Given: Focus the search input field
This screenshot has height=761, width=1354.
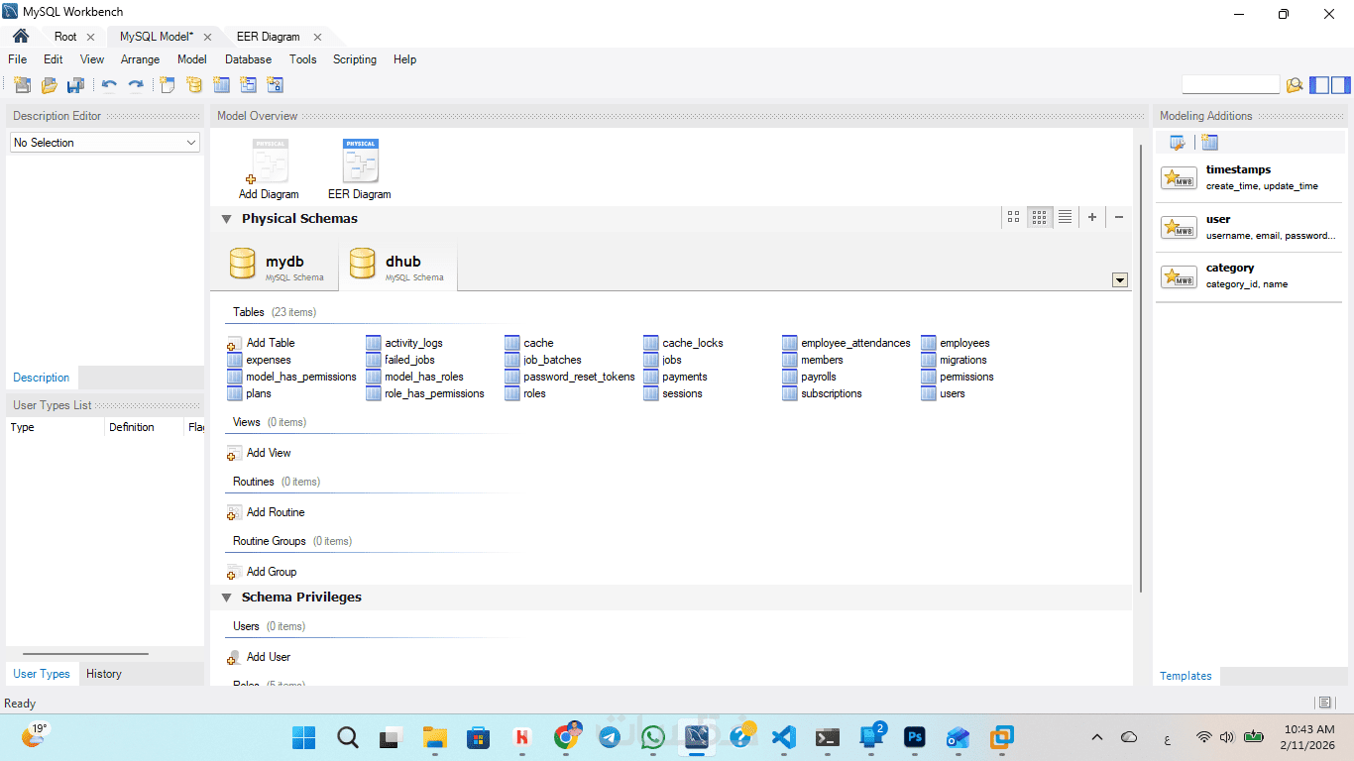Looking at the screenshot, I should [x=1231, y=85].
